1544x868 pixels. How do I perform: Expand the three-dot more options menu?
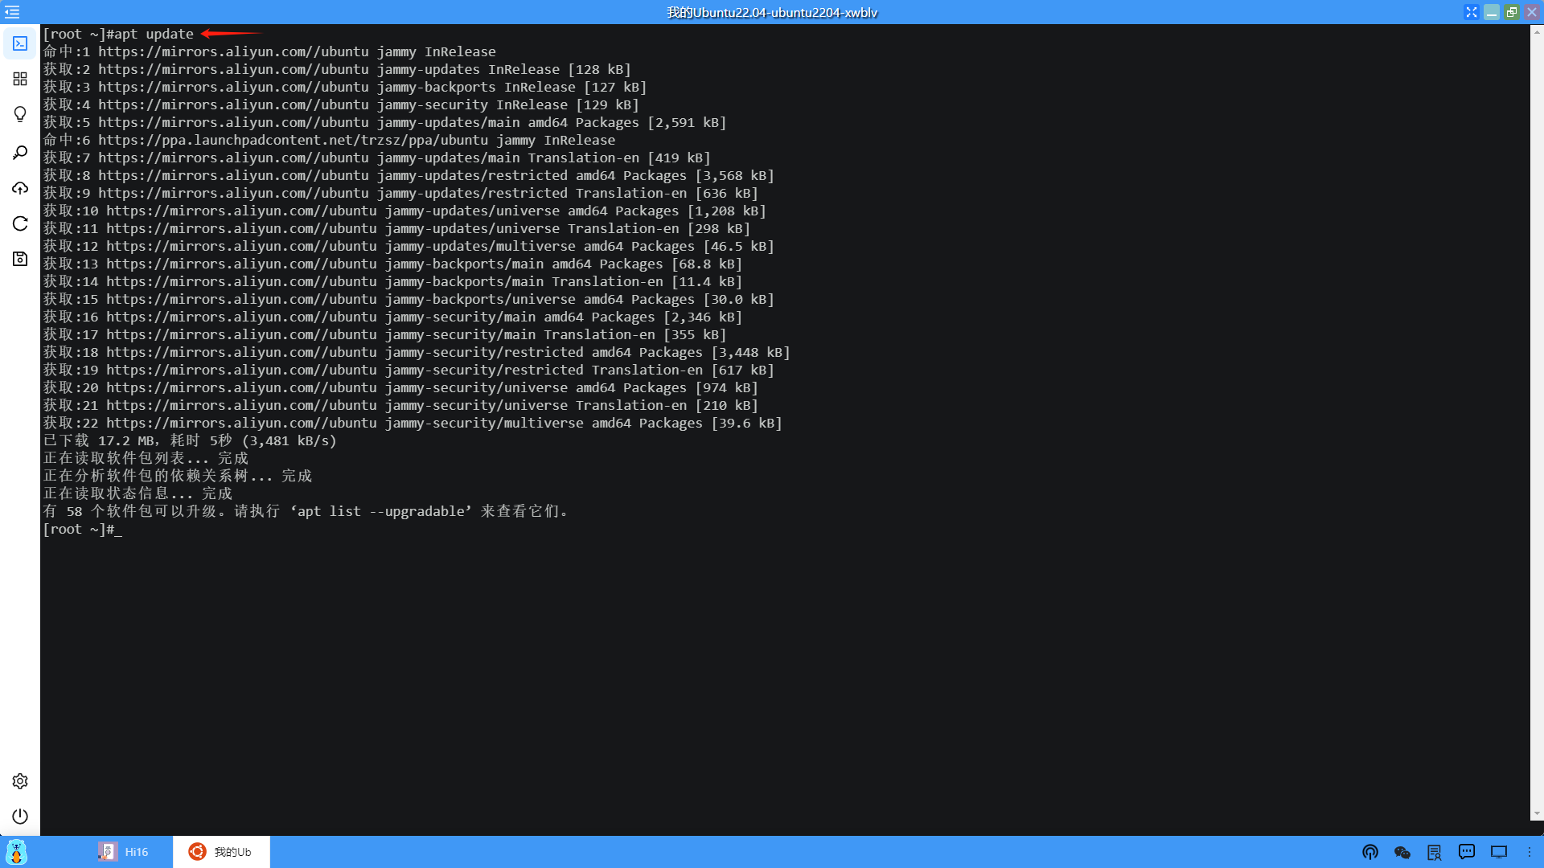coord(1530,852)
